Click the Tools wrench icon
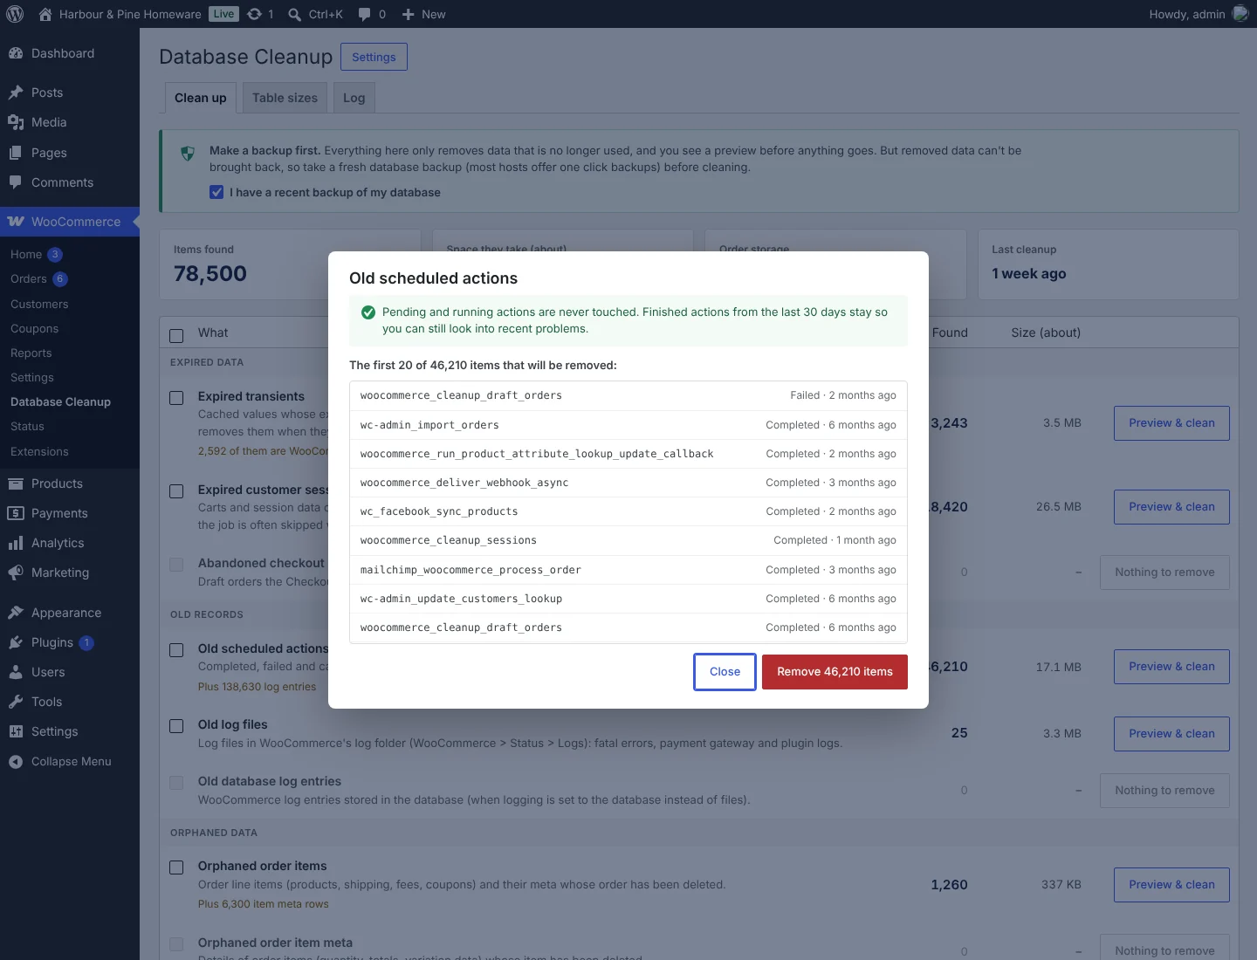This screenshot has height=960, width=1257. tap(16, 702)
